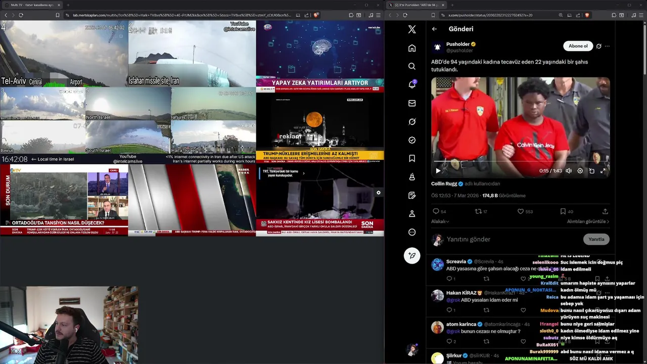Open Hakan KİRAZ reply author link
The image size is (647, 364).
coord(460,293)
